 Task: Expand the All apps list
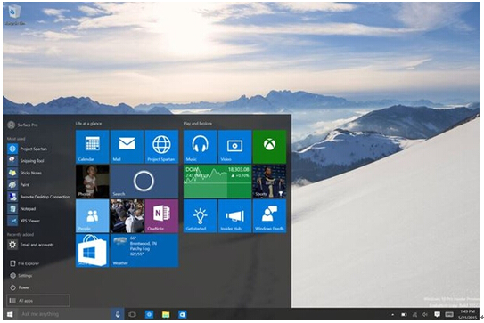[38, 301]
